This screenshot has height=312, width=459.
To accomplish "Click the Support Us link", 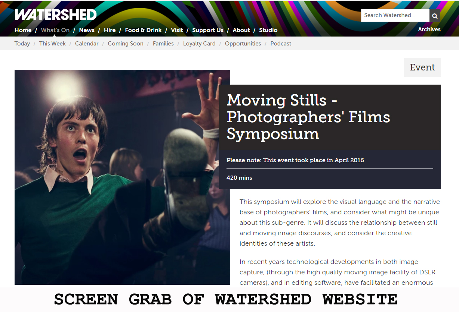I will [x=208, y=30].
